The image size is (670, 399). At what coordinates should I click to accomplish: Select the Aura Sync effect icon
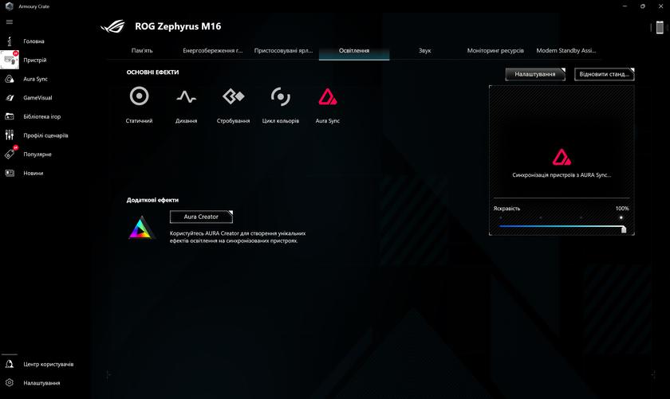(328, 97)
